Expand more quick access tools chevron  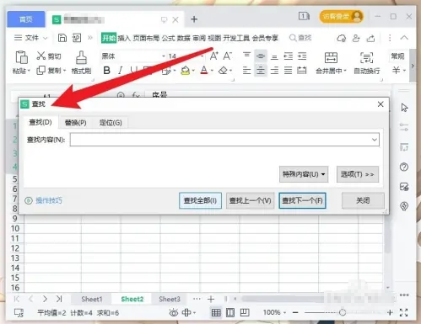click(x=90, y=38)
